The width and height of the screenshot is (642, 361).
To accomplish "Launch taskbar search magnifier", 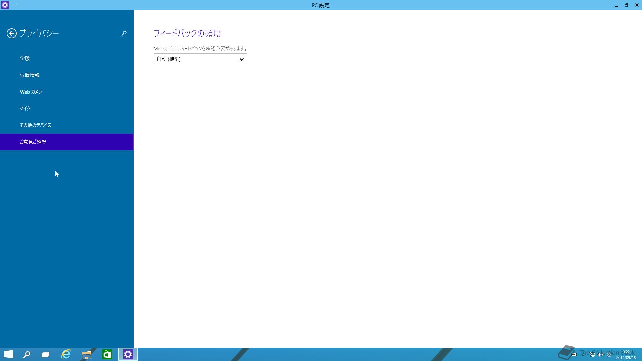I will click(x=27, y=354).
